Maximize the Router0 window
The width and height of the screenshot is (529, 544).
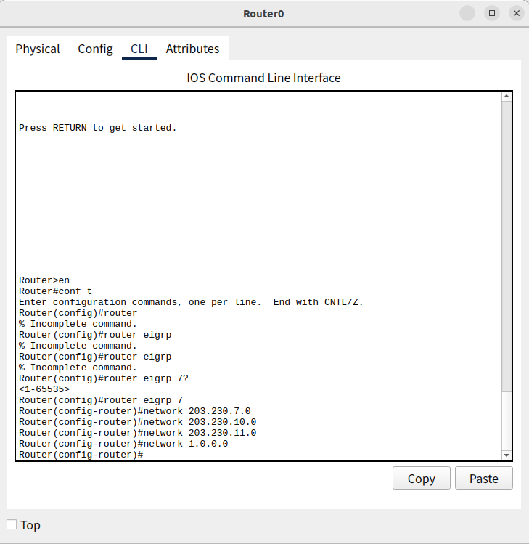(x=491, y=14)
